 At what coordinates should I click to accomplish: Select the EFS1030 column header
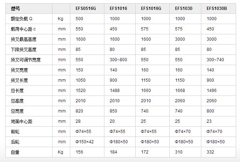[x=184, y=8]
